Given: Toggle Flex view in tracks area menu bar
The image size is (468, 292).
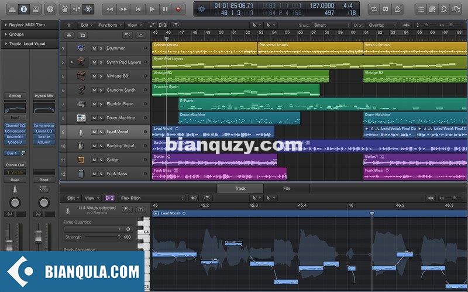Looking at the screenshot, I should pyautogui.click(x=163, y=25).
